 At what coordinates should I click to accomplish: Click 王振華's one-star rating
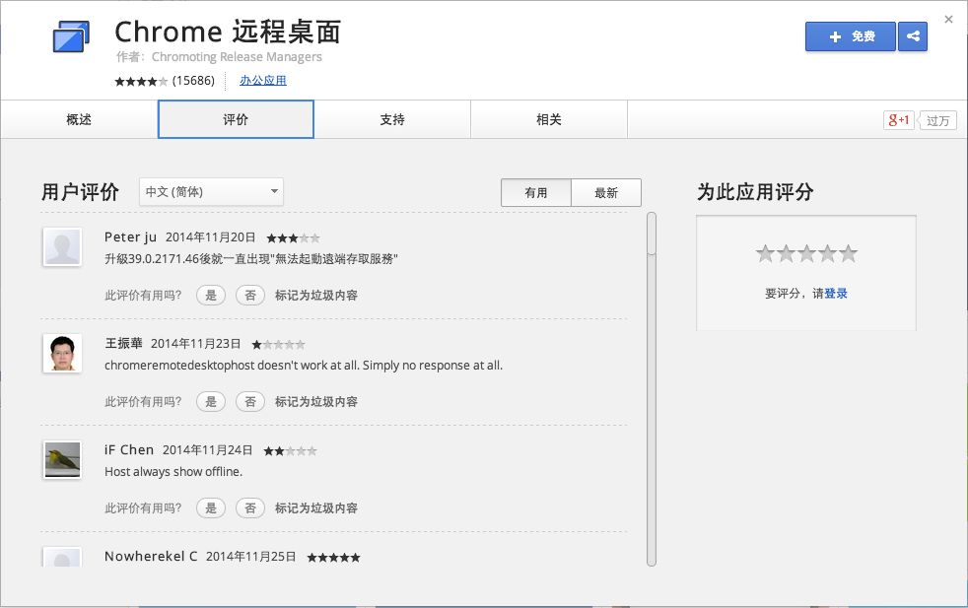(x=278, y=345)
